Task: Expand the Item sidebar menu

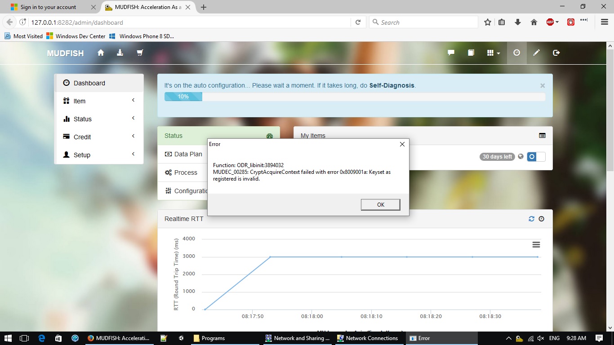Action: point(99,101)
